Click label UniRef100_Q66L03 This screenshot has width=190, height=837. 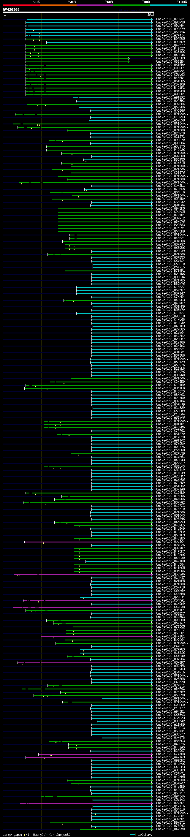(x=170, y=466)
